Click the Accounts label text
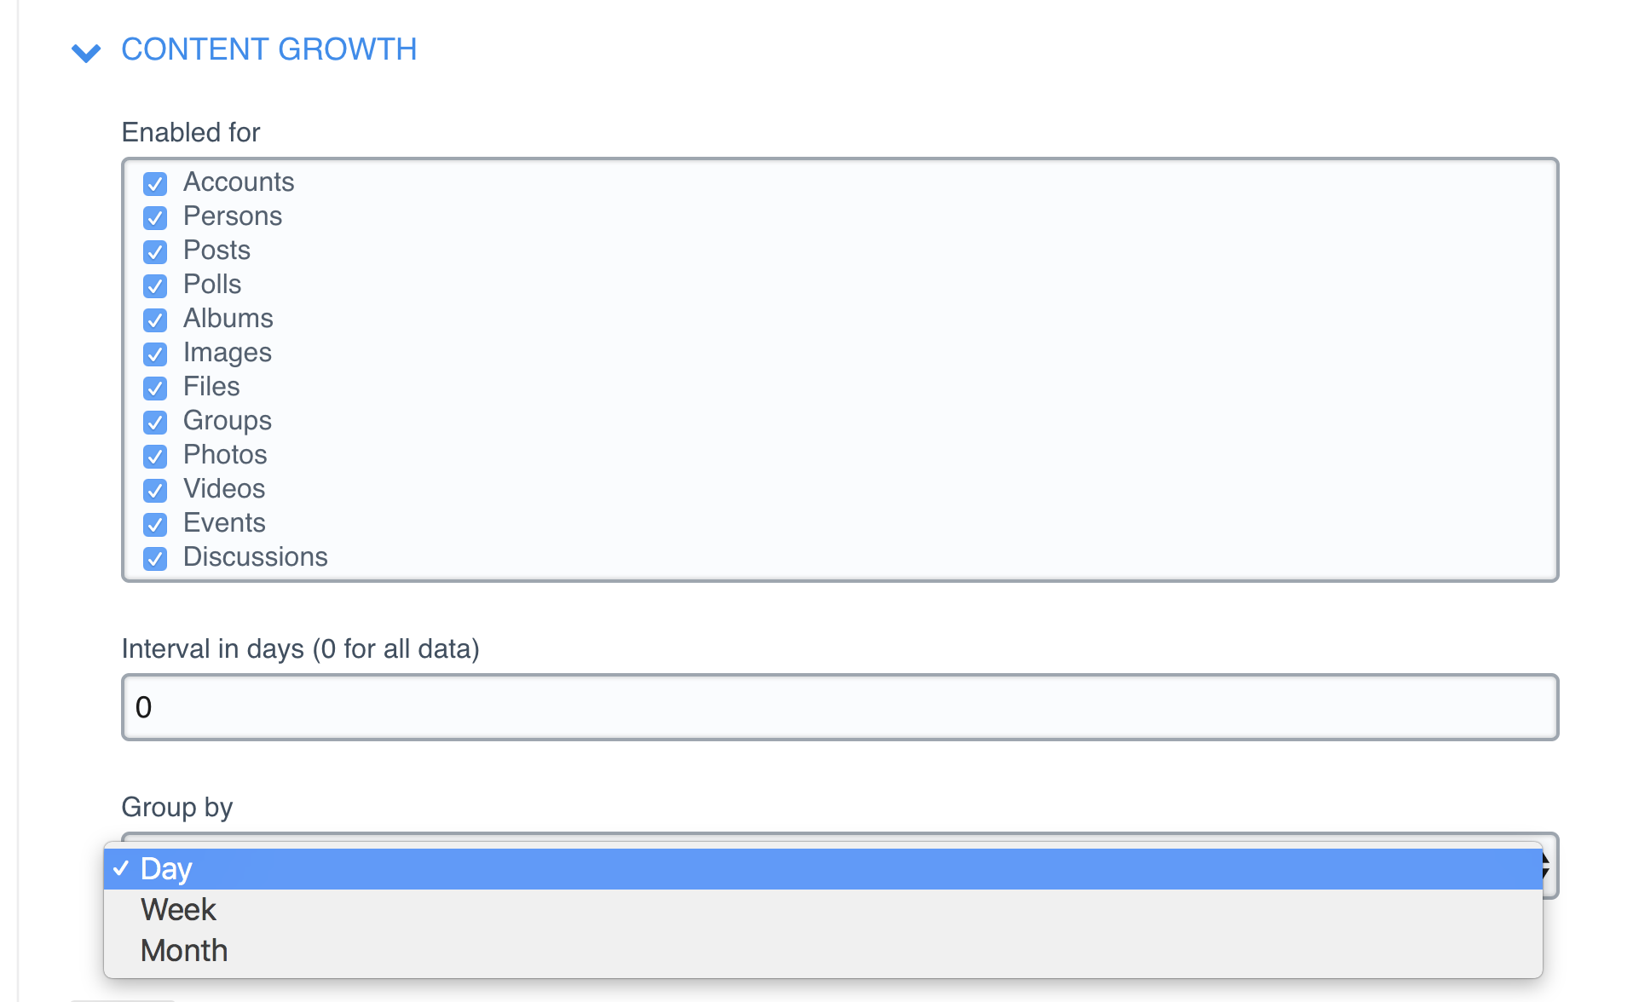 coord(239,182)
